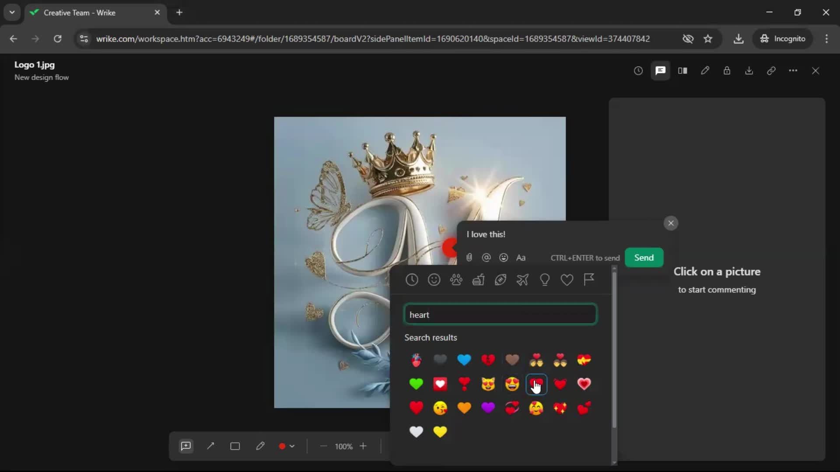Insert the smiling face with hearts emoji
The image size is (840, 472).
(536, 408)
